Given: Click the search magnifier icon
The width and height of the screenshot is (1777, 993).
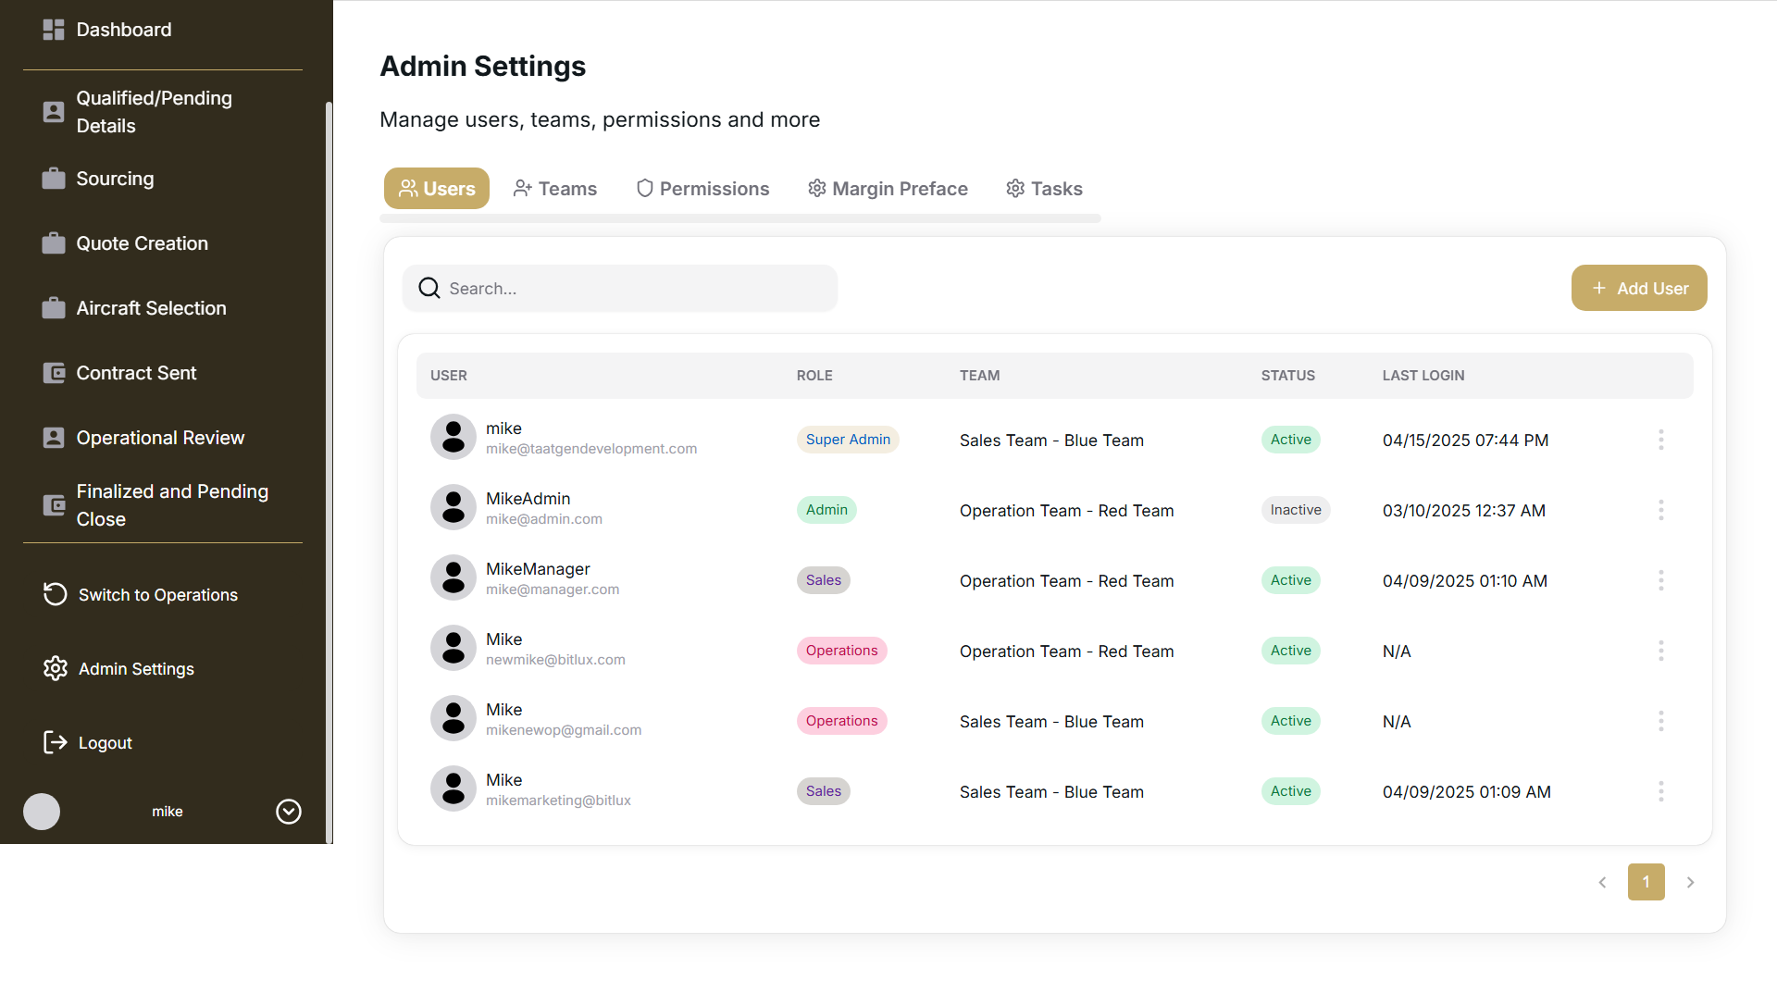Looking at the screenshot, I should [x=429, y=289].
